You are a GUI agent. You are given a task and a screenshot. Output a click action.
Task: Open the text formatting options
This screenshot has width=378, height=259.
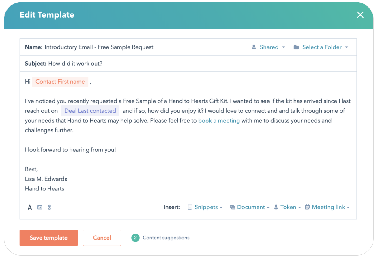pos(30,207)
